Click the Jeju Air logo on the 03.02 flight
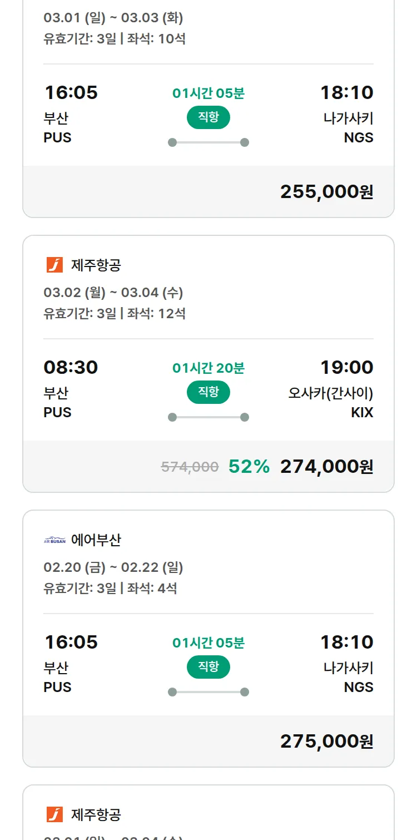 tap(54, 265)
